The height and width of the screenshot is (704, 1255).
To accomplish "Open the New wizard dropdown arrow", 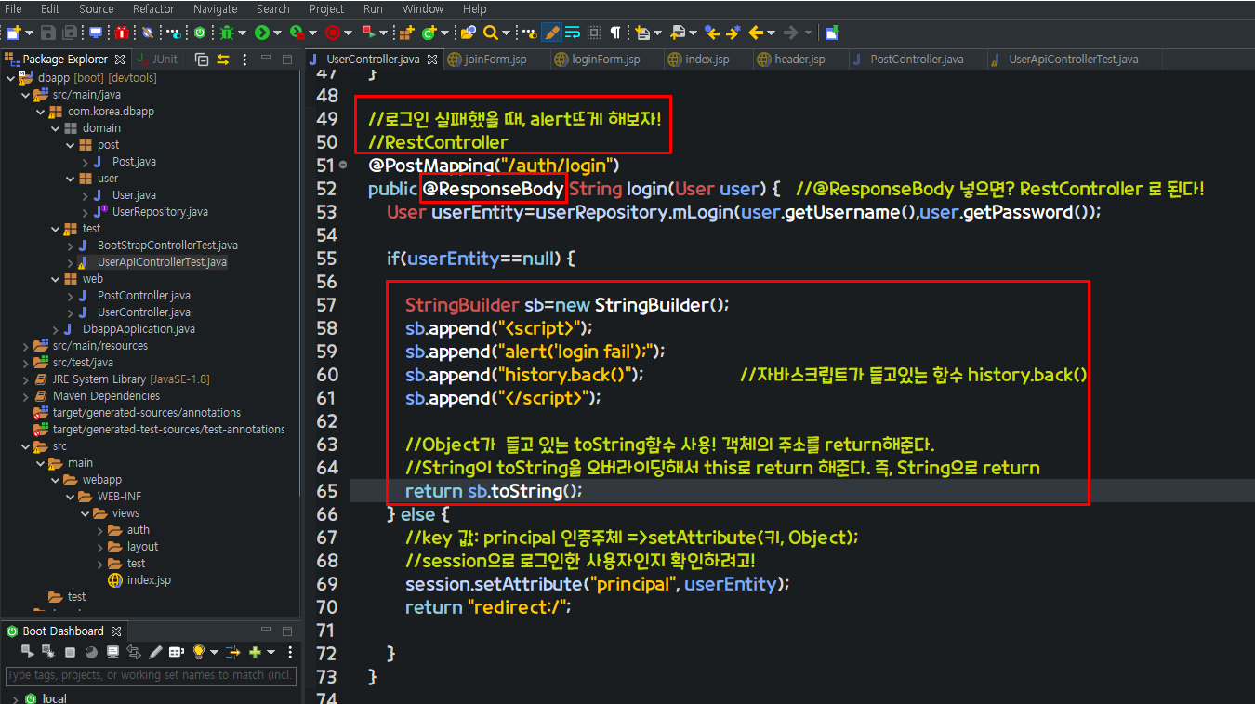I will pos(29,33).
